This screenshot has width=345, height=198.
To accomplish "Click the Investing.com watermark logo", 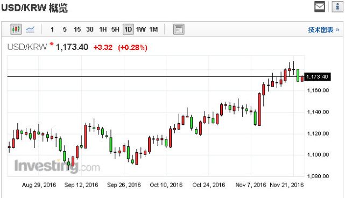I will 57,166.
